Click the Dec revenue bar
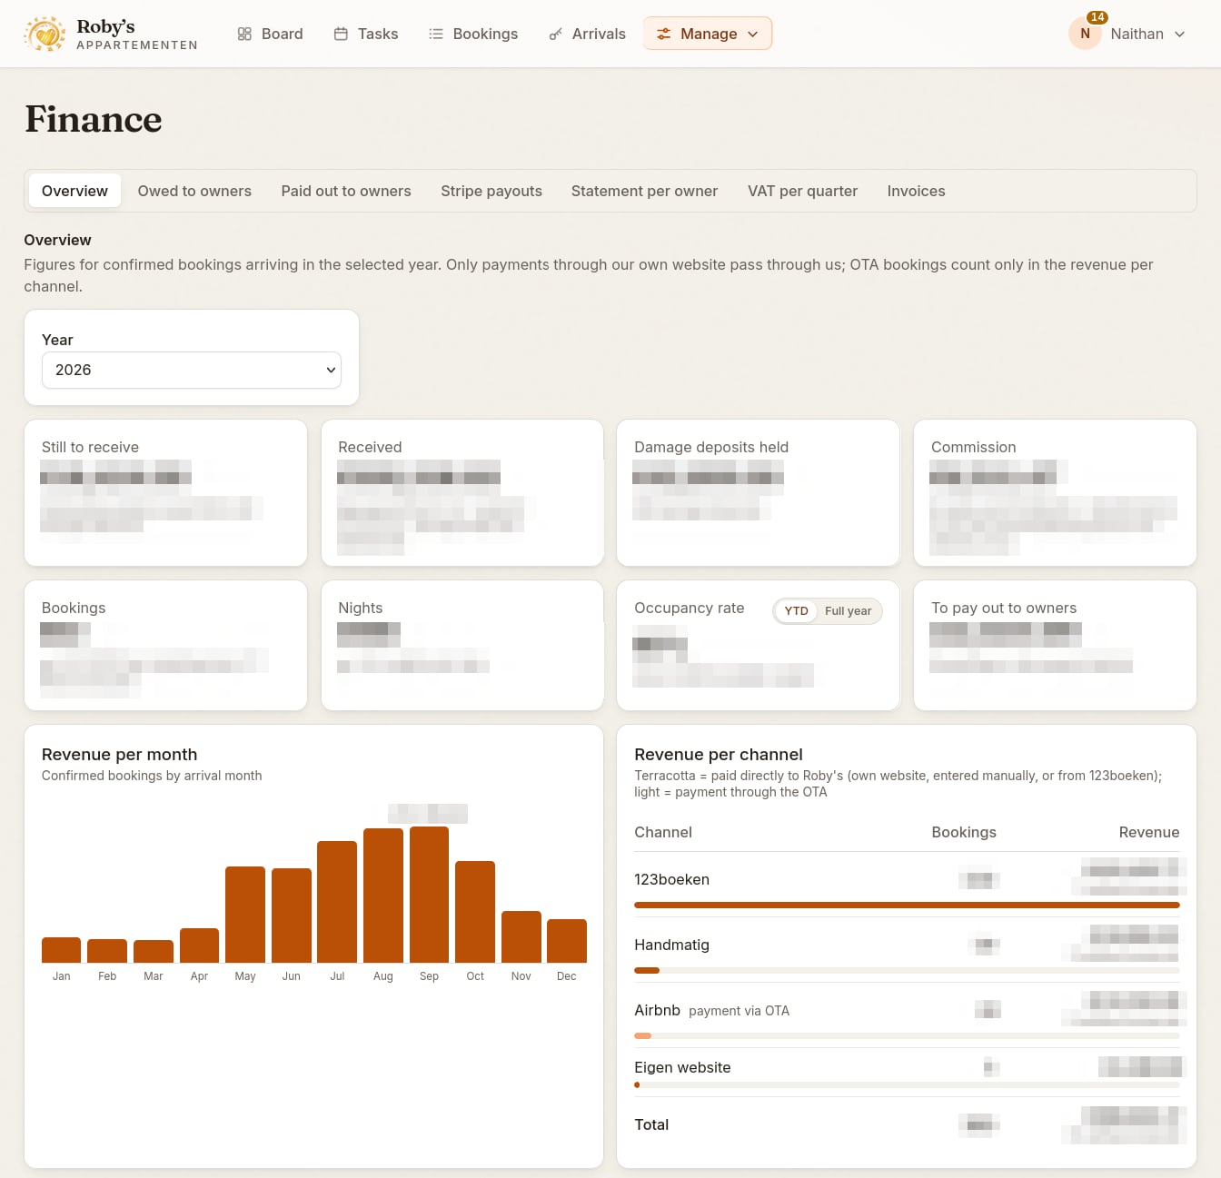 click(567, 941)
